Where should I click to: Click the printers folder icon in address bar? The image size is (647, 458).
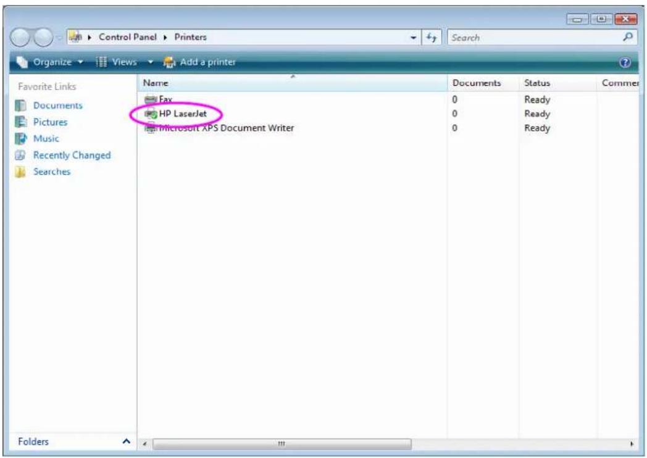coord(75,36)
